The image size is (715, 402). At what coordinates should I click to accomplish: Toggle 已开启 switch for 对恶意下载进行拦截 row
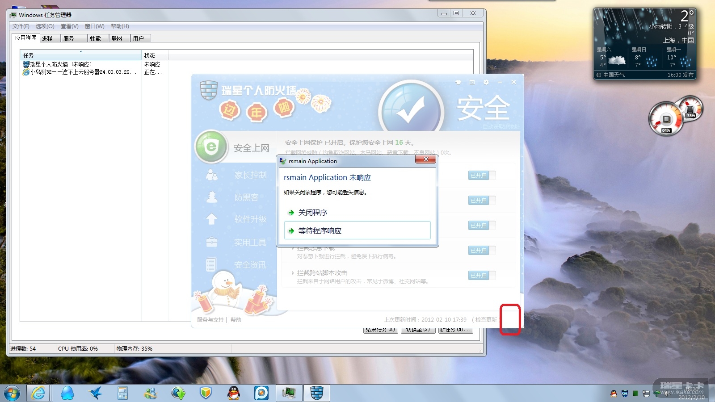(x=482, y=251)
